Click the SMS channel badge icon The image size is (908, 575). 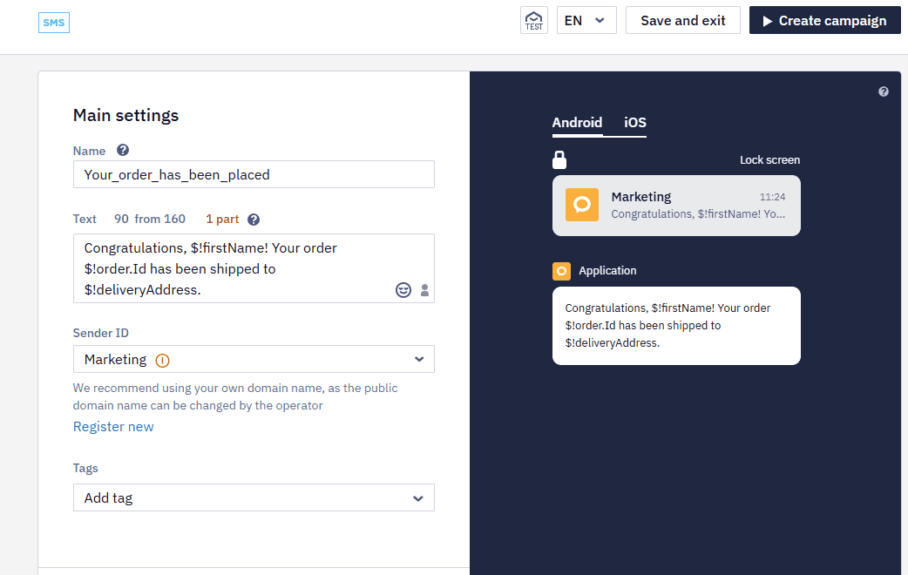coord(54,23)
